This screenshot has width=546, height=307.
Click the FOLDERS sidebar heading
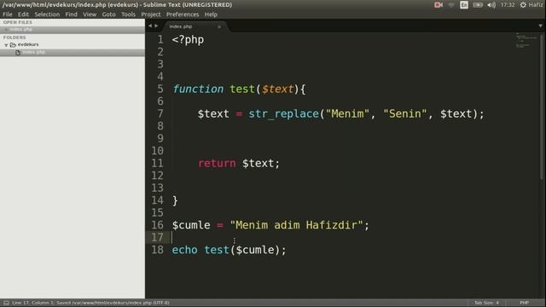click(x=15, y=38)
